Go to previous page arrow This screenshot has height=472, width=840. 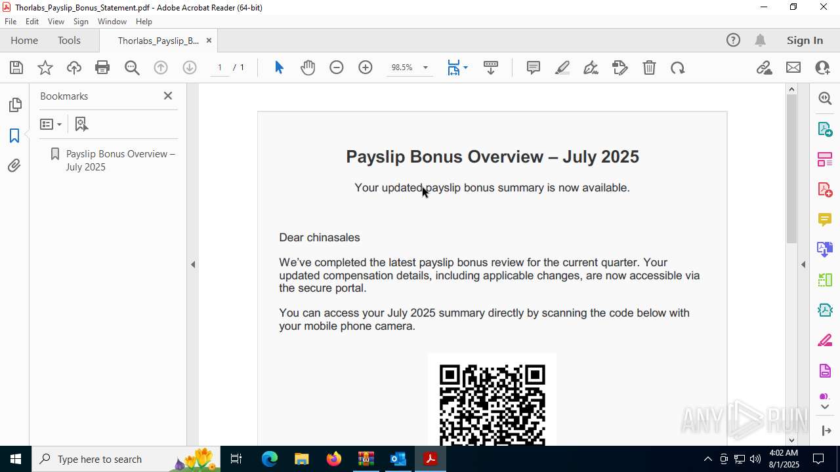click(161, 68)
